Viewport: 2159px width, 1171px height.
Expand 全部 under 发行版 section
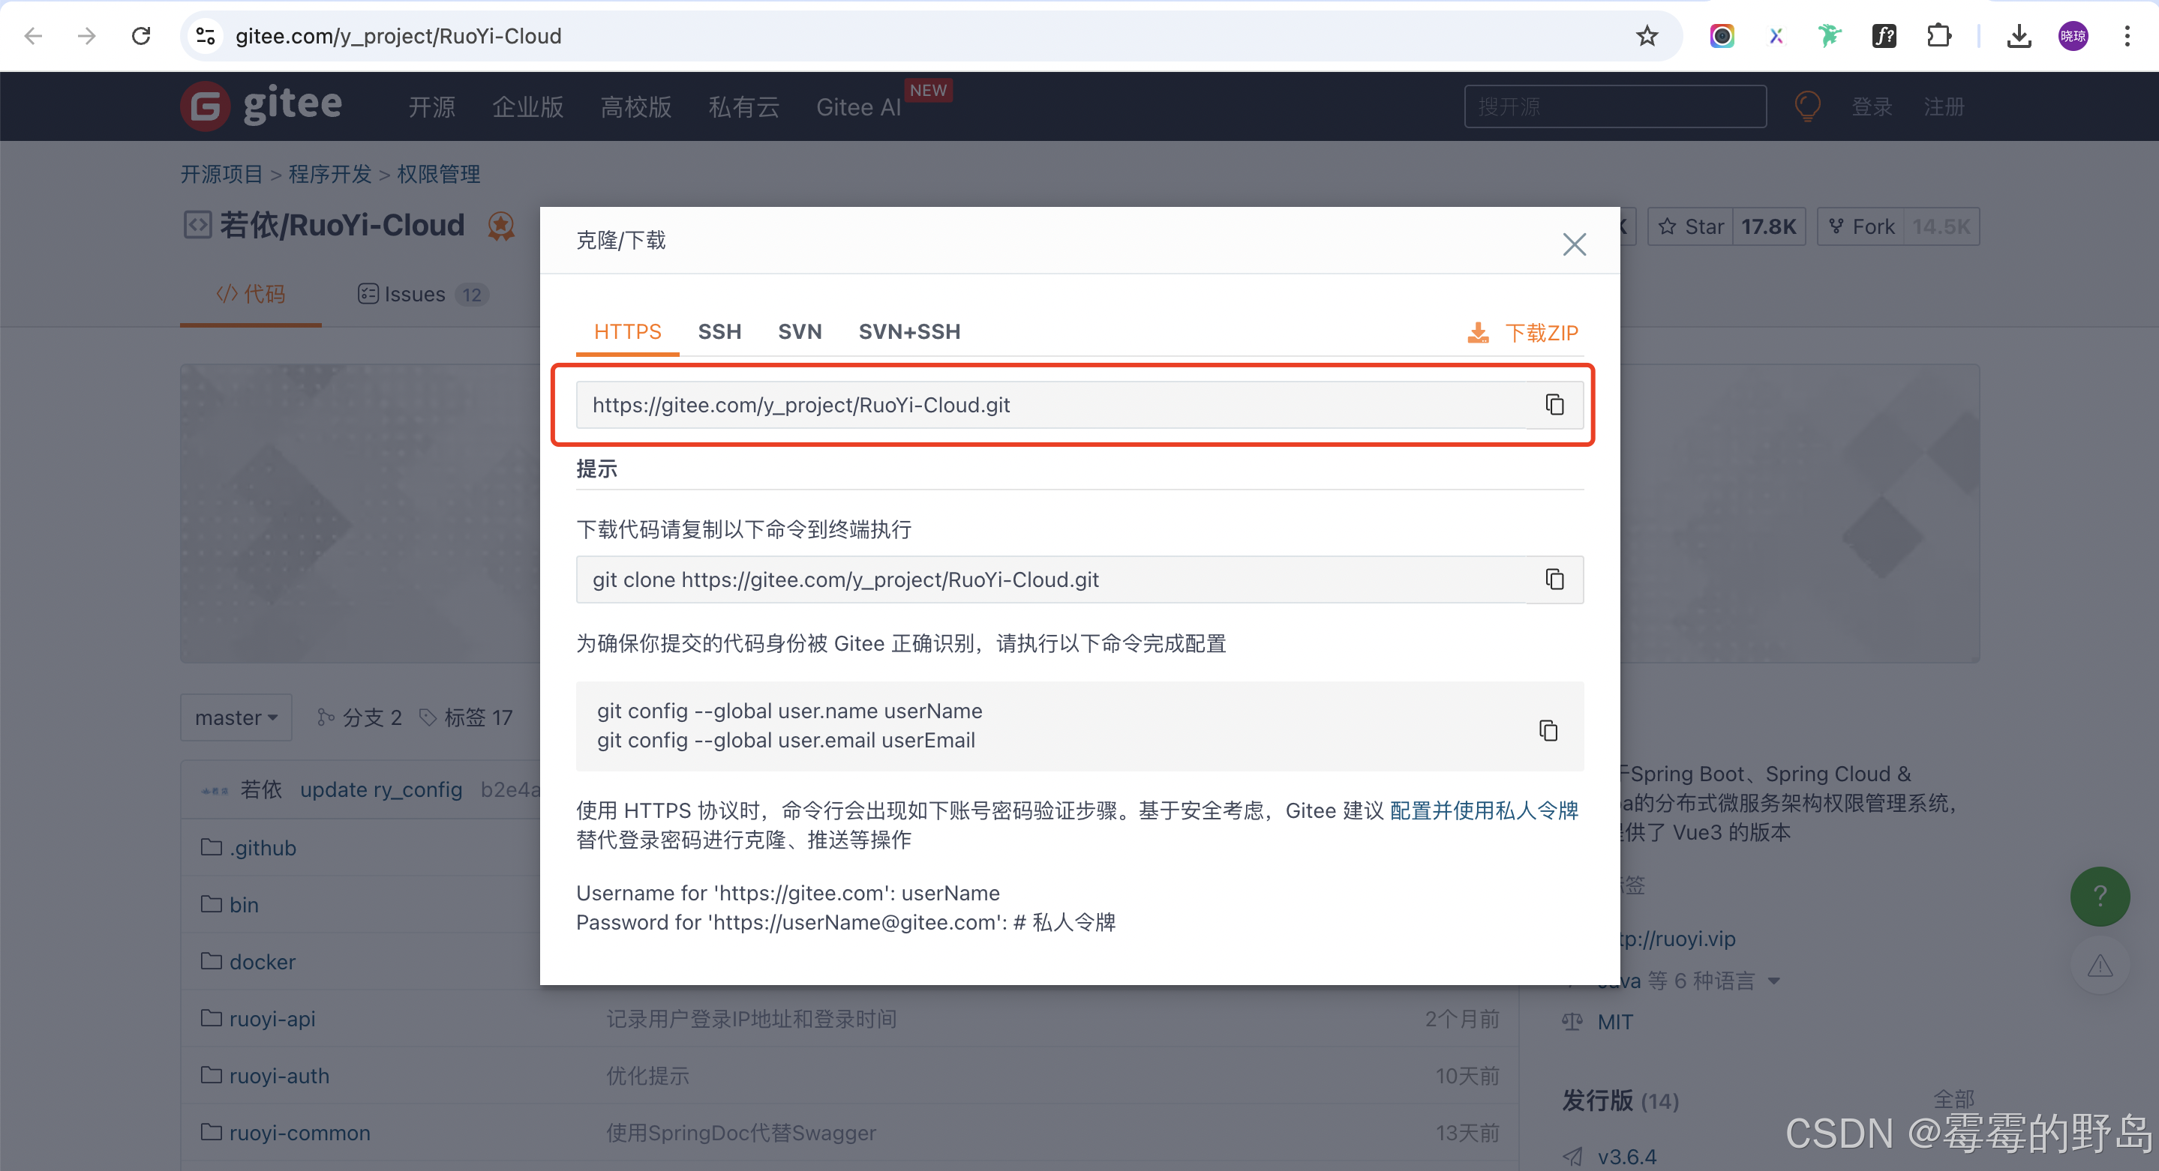pyautogui.click(x=1953, y=1098)
